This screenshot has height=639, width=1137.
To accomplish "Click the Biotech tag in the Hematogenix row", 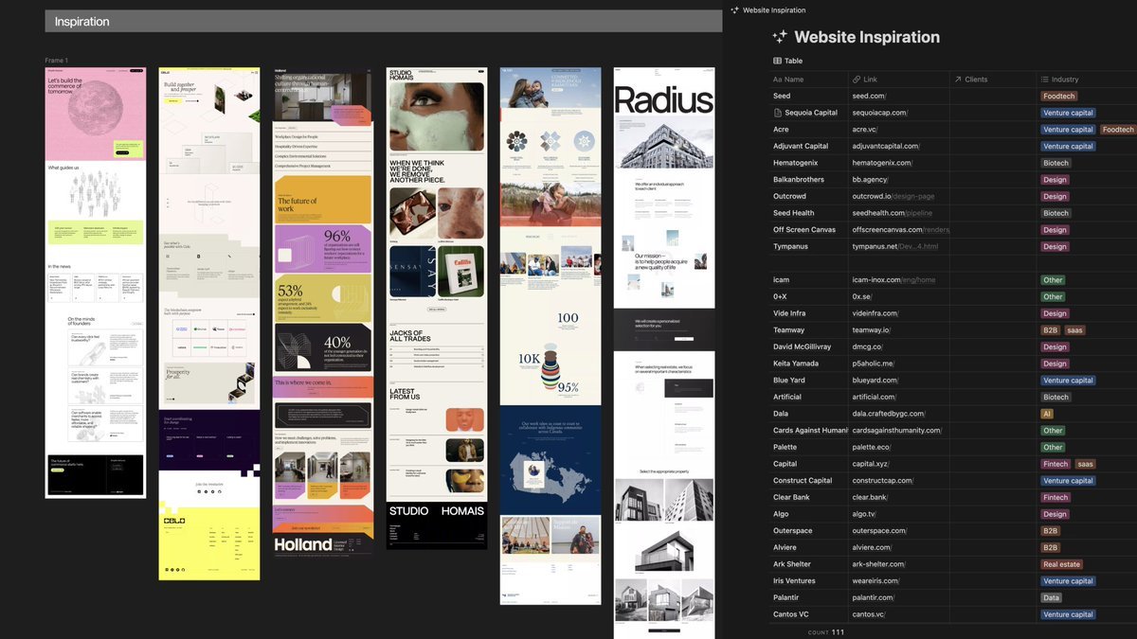I will click(1056, 163).
